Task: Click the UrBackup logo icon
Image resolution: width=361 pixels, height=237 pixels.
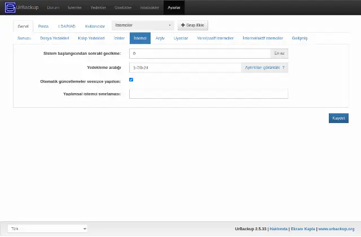Action: [x=10, y=7]
